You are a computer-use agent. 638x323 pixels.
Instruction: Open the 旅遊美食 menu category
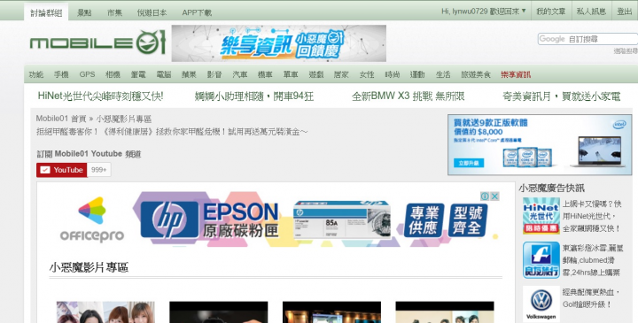coord(476,74)
